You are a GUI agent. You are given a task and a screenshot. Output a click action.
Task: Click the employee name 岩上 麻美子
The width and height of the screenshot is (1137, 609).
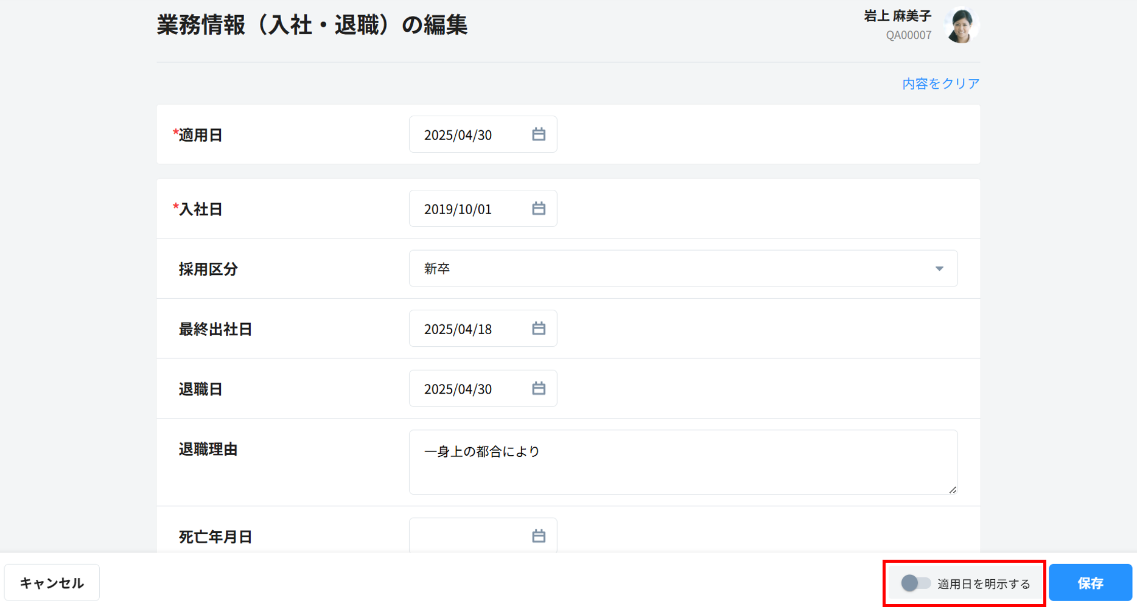897,16
